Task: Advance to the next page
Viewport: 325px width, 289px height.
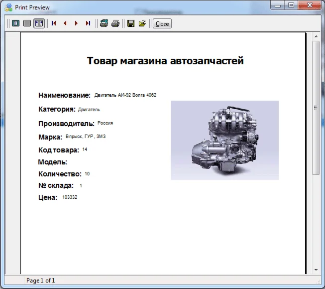Action: [x=76, y=23]
